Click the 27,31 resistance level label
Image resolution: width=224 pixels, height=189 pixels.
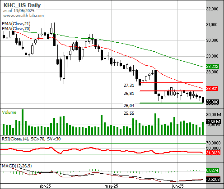(129, 85)
